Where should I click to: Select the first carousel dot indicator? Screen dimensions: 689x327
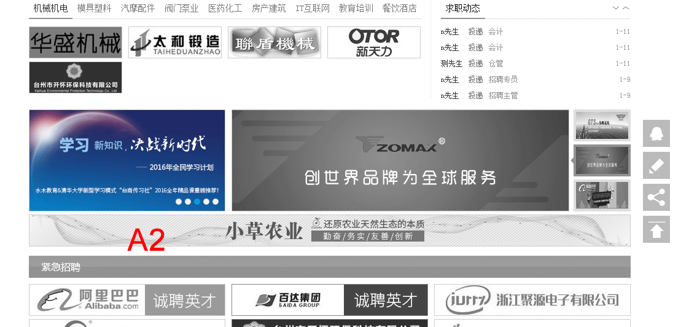click(x=179, y=202)
